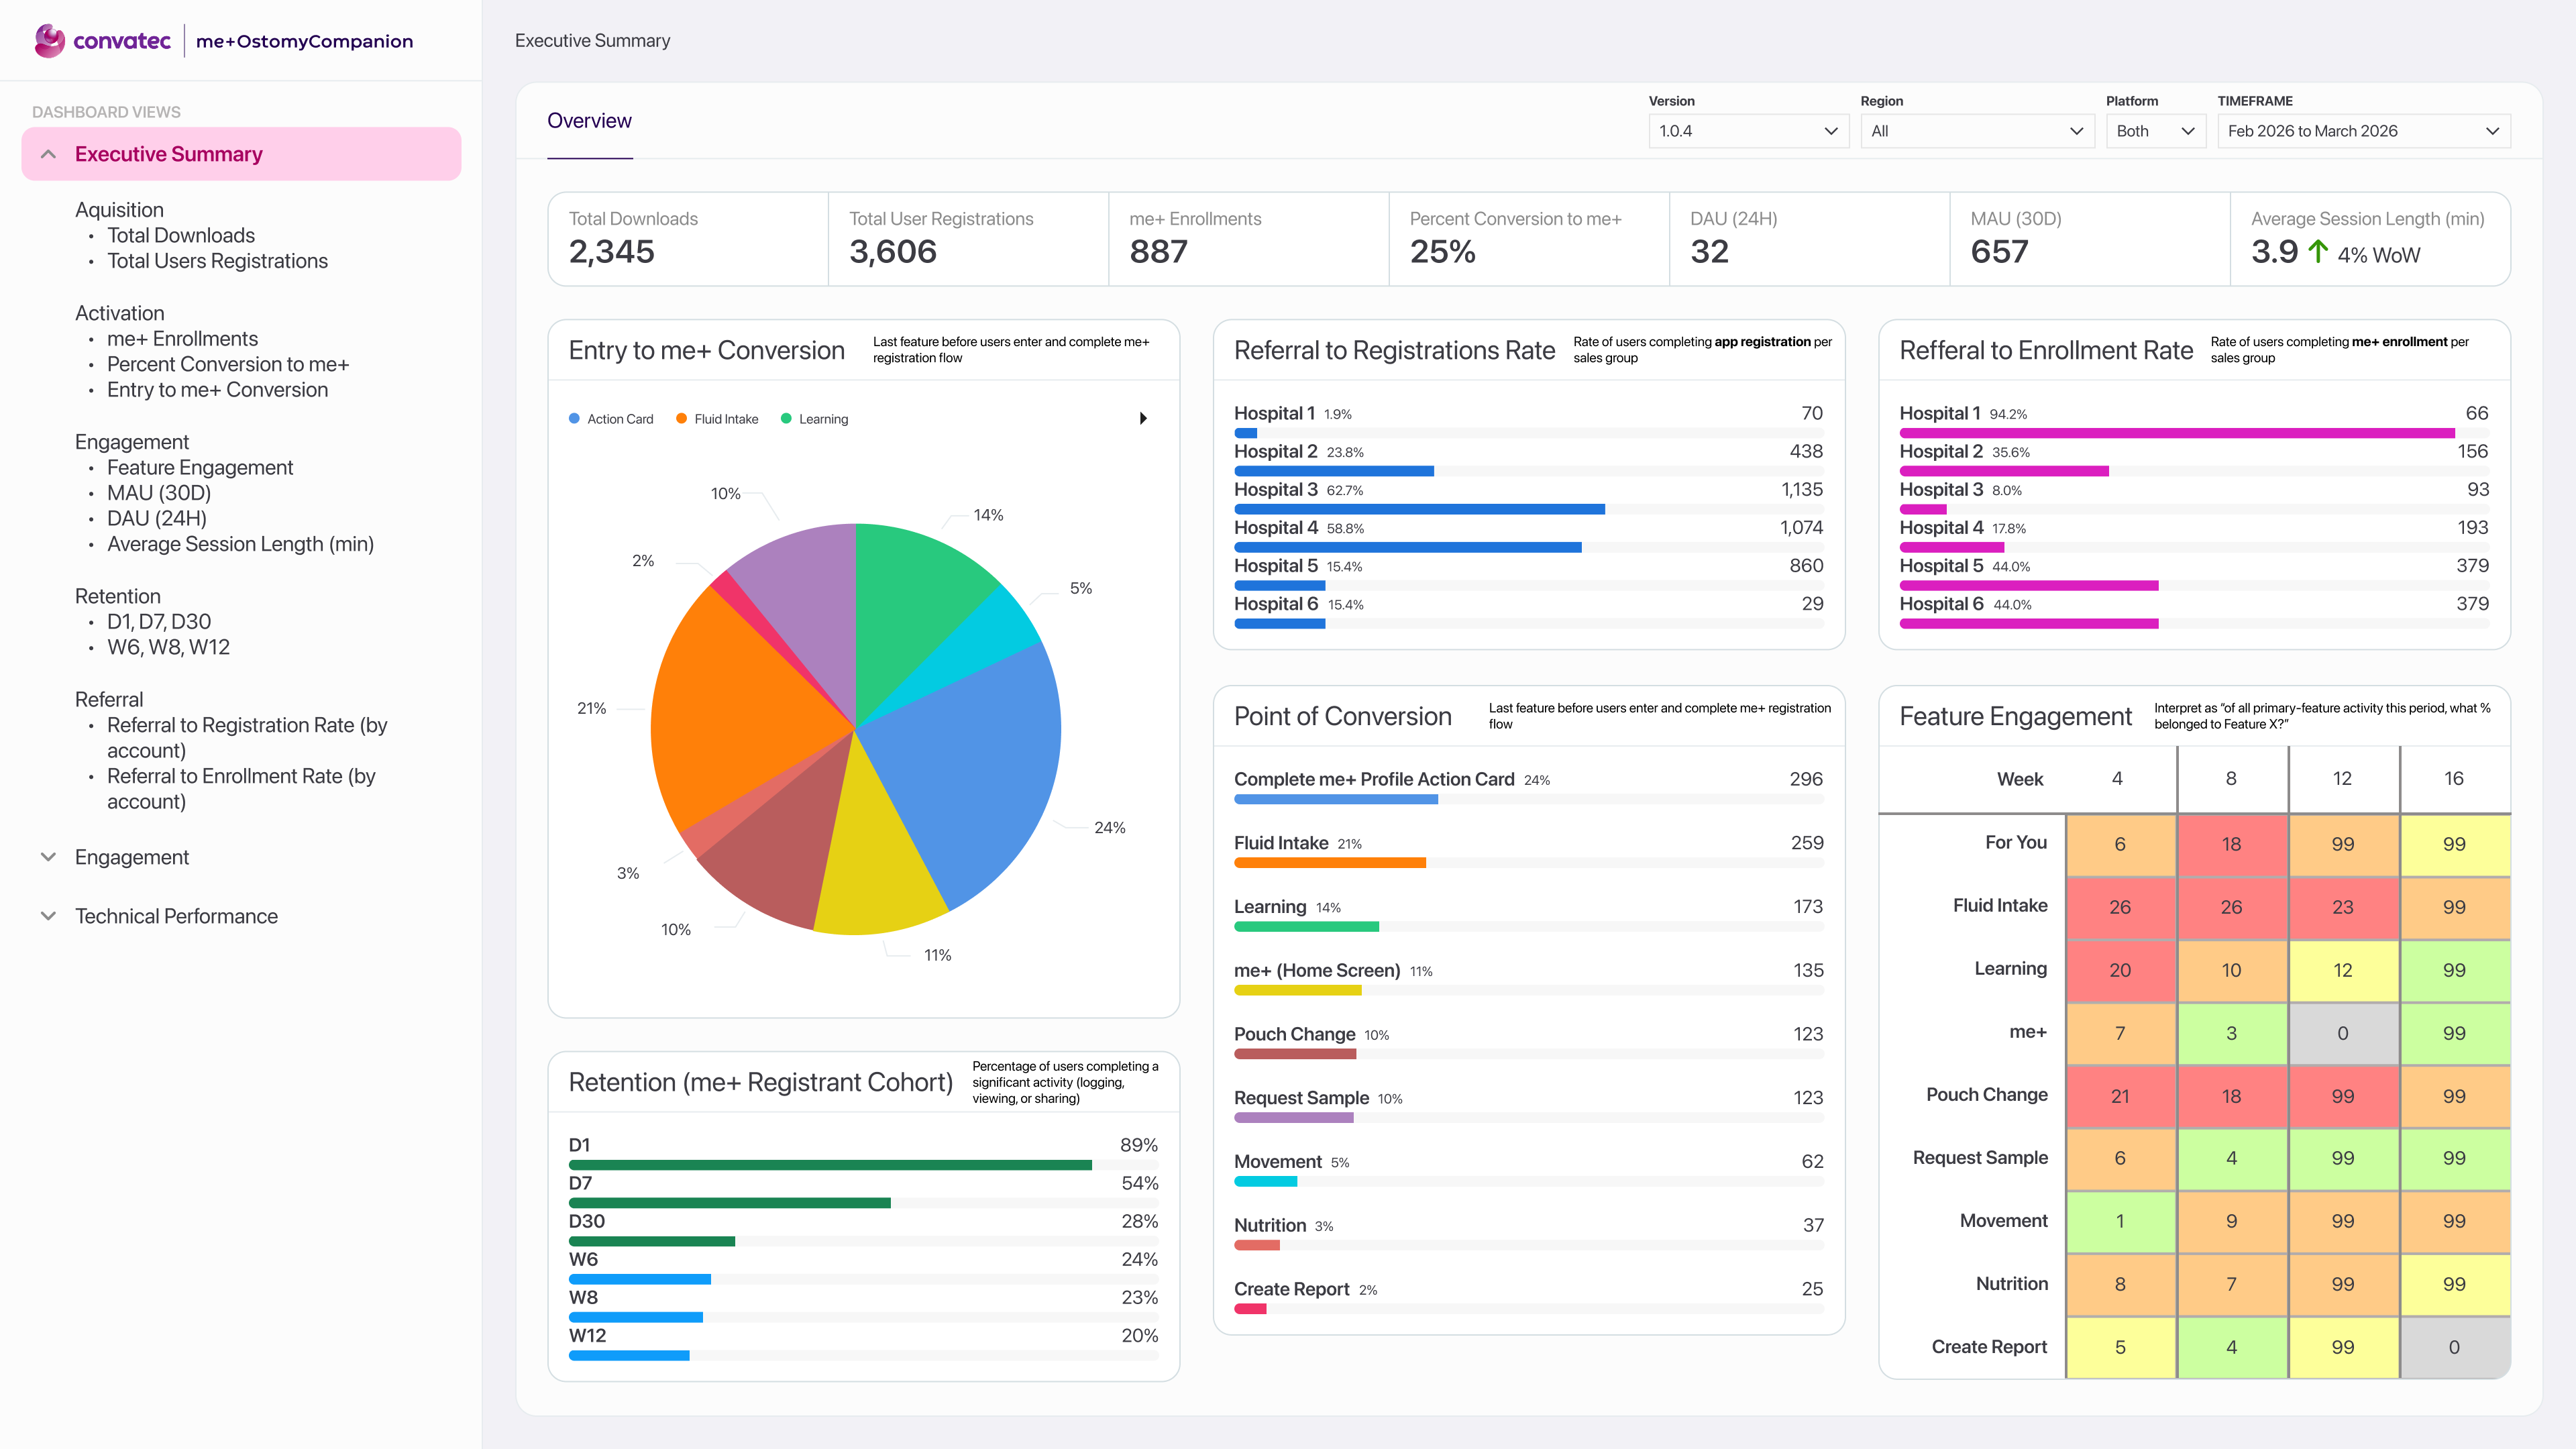Click the Executive Summary page title
2576x1449 pixels.
pos(592,41)
